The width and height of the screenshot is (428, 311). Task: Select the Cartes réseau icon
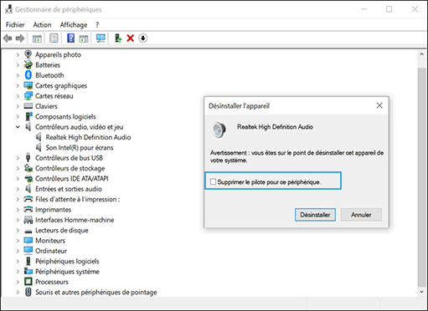coord(28,95)
